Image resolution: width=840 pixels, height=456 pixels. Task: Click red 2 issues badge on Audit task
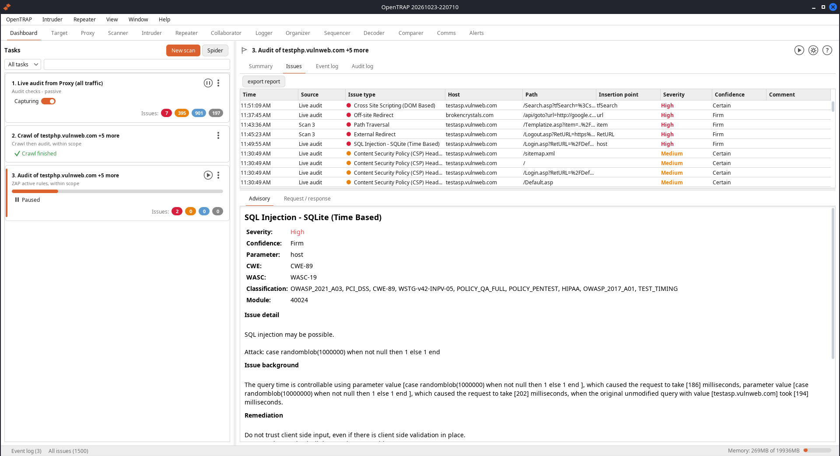point(177,211)
